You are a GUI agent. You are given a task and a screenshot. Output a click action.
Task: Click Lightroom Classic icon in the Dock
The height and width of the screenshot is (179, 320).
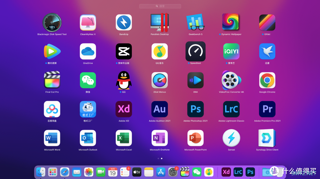[238, 172]
